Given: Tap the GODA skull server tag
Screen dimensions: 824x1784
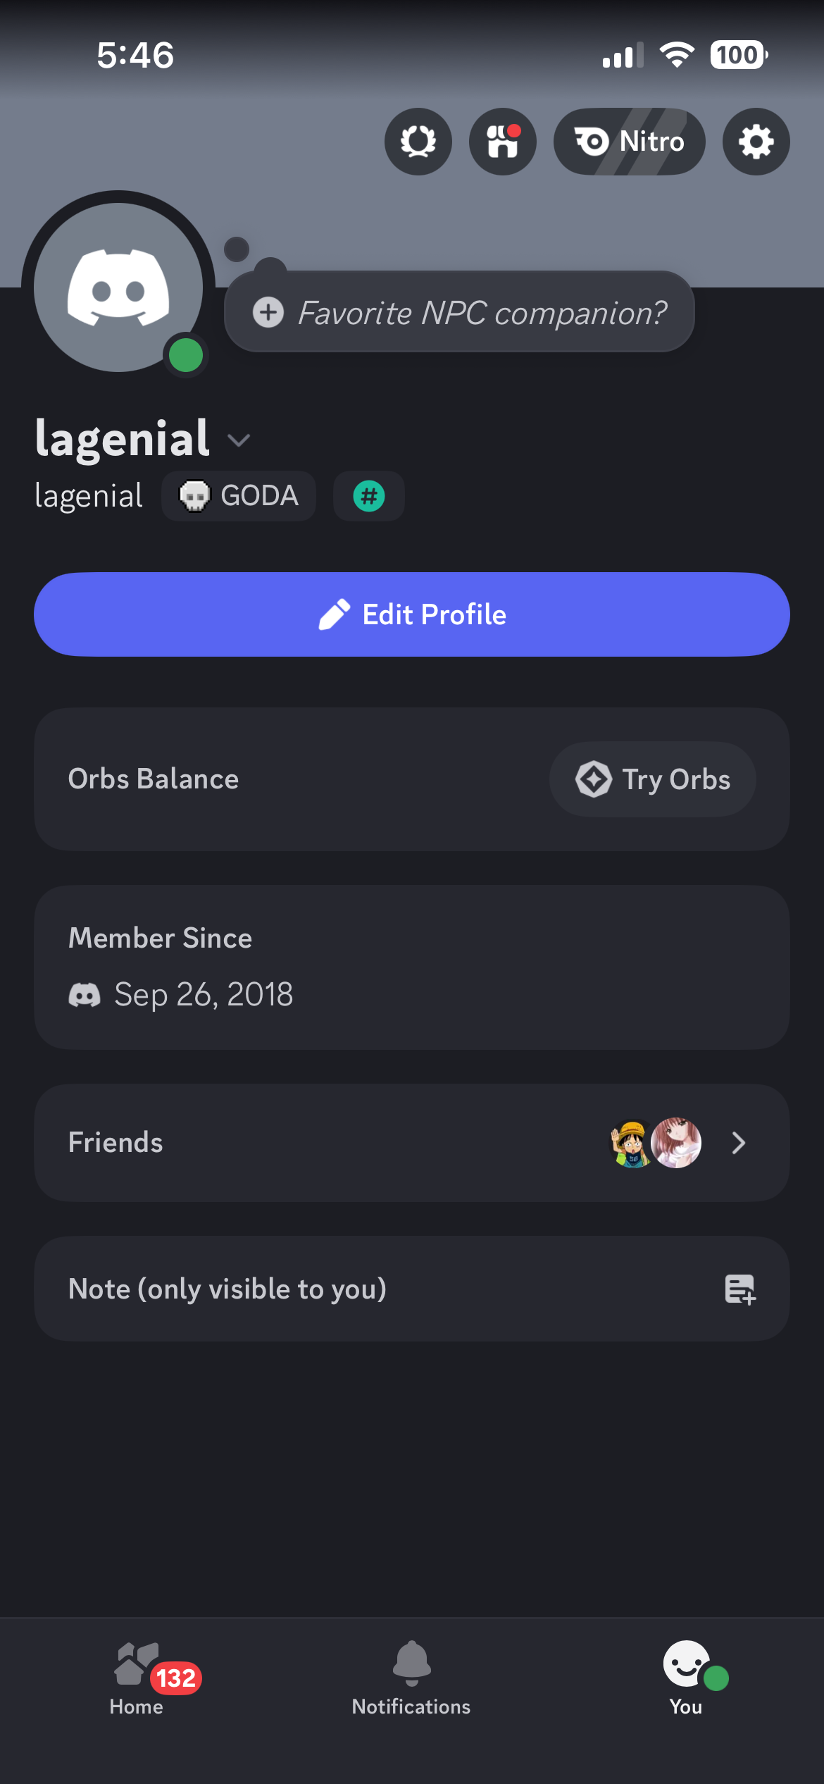Looking at the screenshot, I should click(x=239, y=496).
